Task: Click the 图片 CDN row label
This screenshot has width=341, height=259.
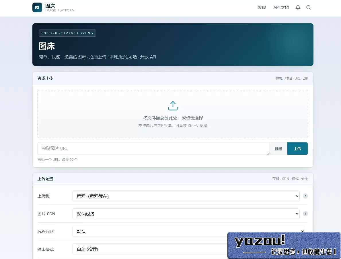Action: 46,214
